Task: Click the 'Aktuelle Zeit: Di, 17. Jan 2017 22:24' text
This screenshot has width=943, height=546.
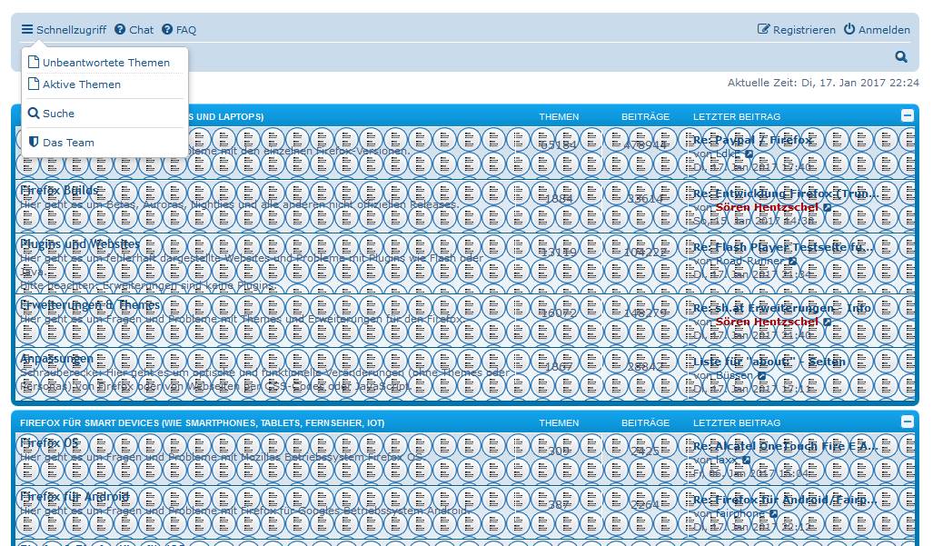Action: point(823,83)
